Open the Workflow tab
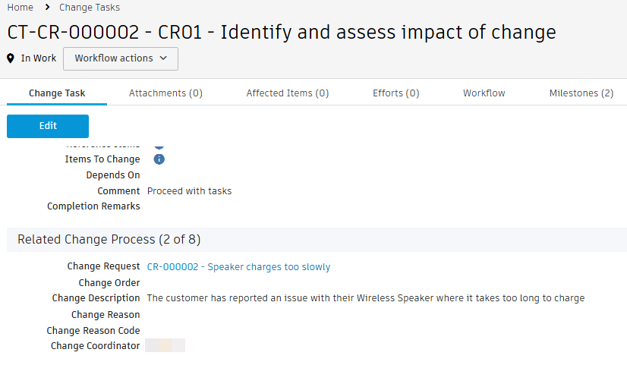 [484, 93]
